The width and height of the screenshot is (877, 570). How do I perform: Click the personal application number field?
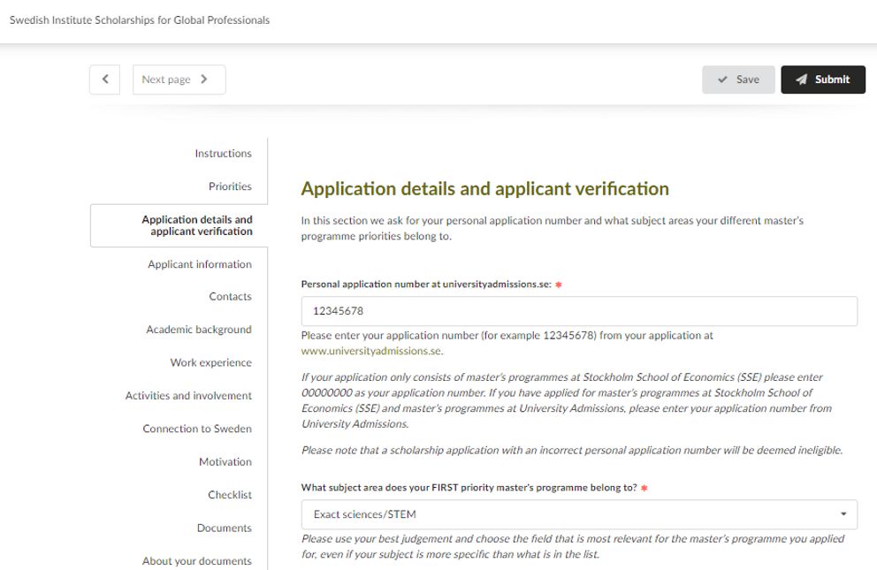point(579,311)
